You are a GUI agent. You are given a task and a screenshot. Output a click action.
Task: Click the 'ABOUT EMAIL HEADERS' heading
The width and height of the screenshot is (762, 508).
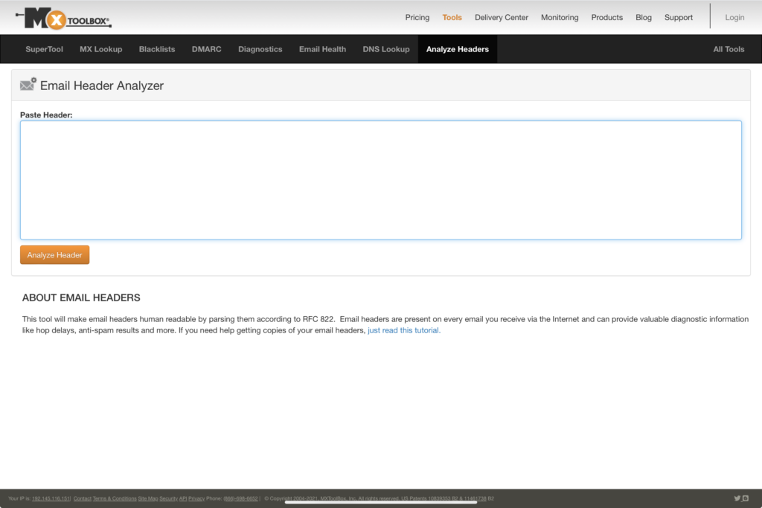coord(81,298)
